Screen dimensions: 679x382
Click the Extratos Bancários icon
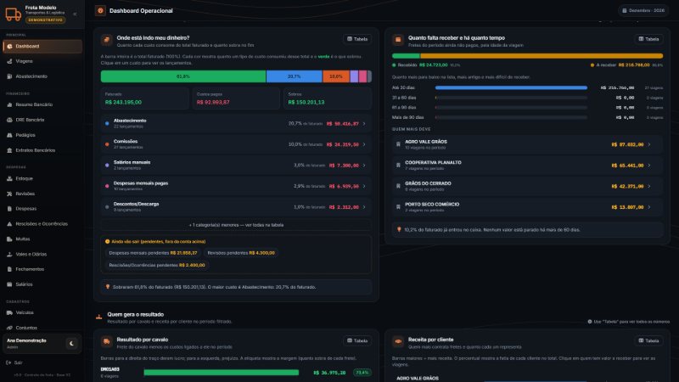tap(9, 150)
